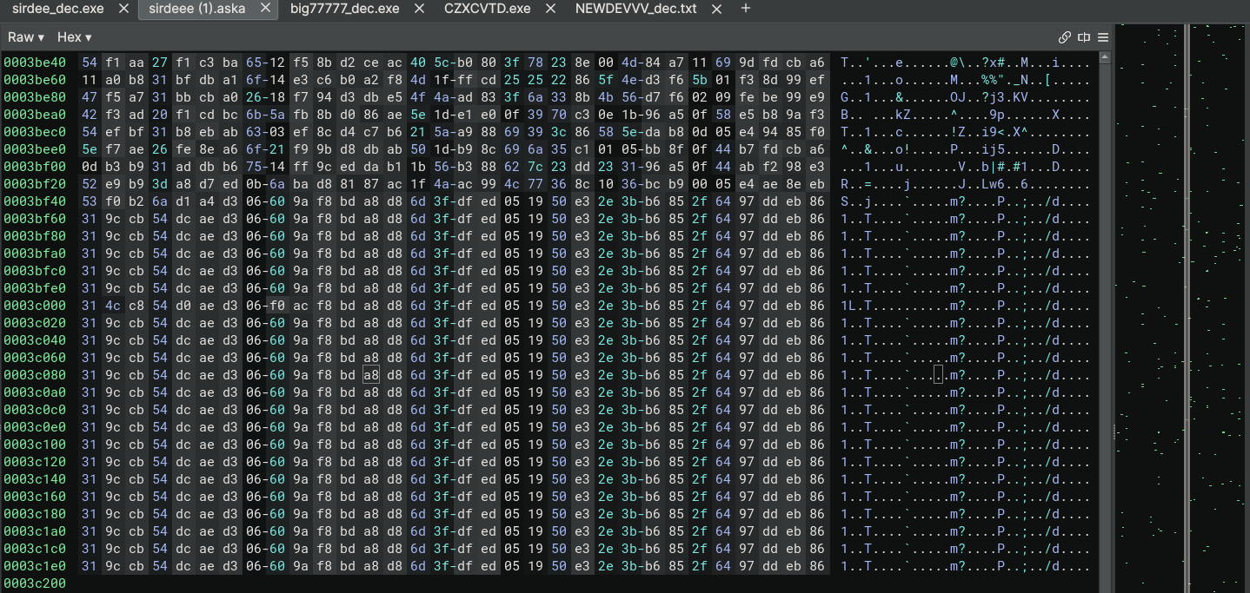Switch to the NEWDEVVV_dec.txt tab
The image size is (1250, 593).
coord(635,9)
